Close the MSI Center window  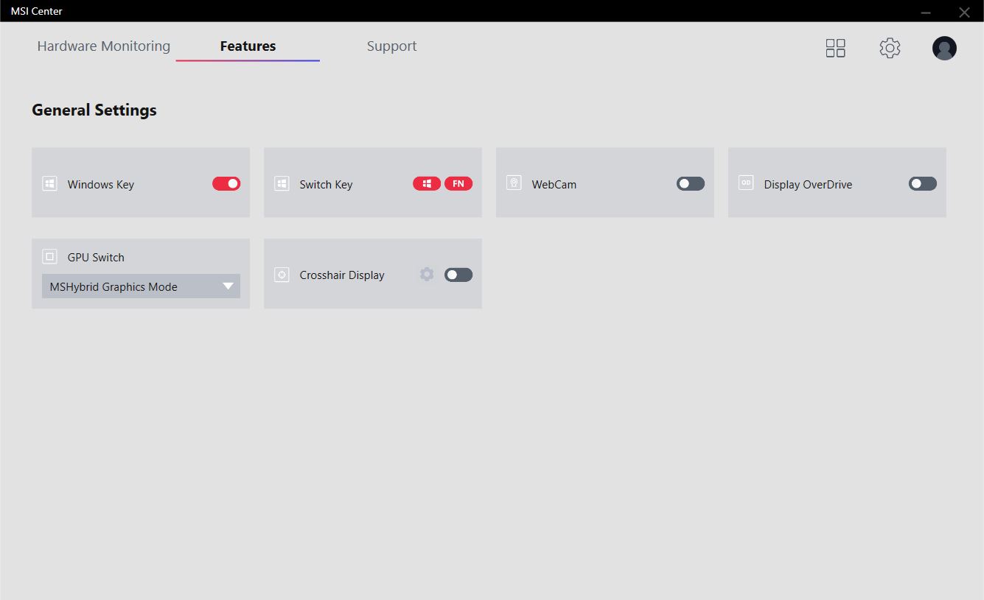coord(964,12)
